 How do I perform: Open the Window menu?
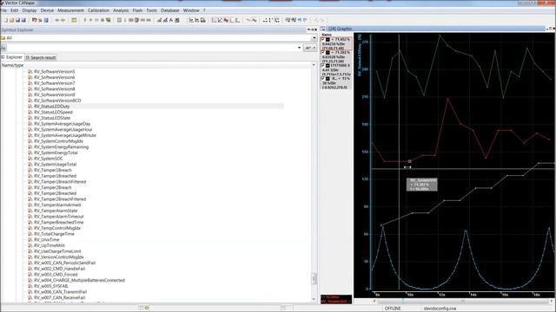tap(191, 10)
